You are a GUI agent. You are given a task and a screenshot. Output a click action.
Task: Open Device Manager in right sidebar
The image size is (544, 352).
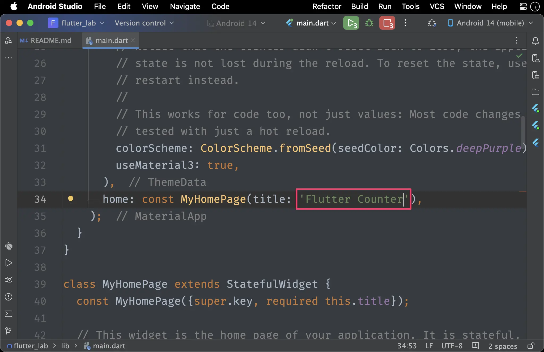(x=535, y=58)
